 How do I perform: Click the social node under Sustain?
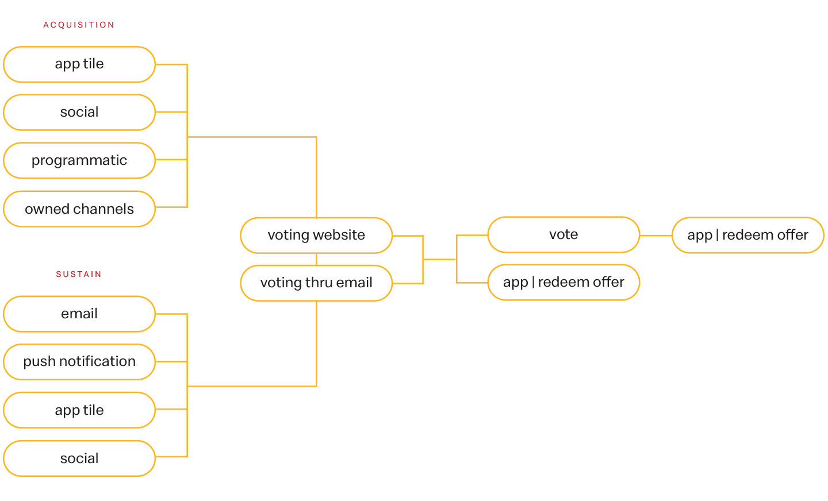(x=79, y=458)
